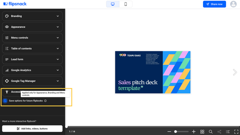The image size is (240, 135).
Task: Expand the Google Tag Manager chevron
Action: (x=58, y=81)
